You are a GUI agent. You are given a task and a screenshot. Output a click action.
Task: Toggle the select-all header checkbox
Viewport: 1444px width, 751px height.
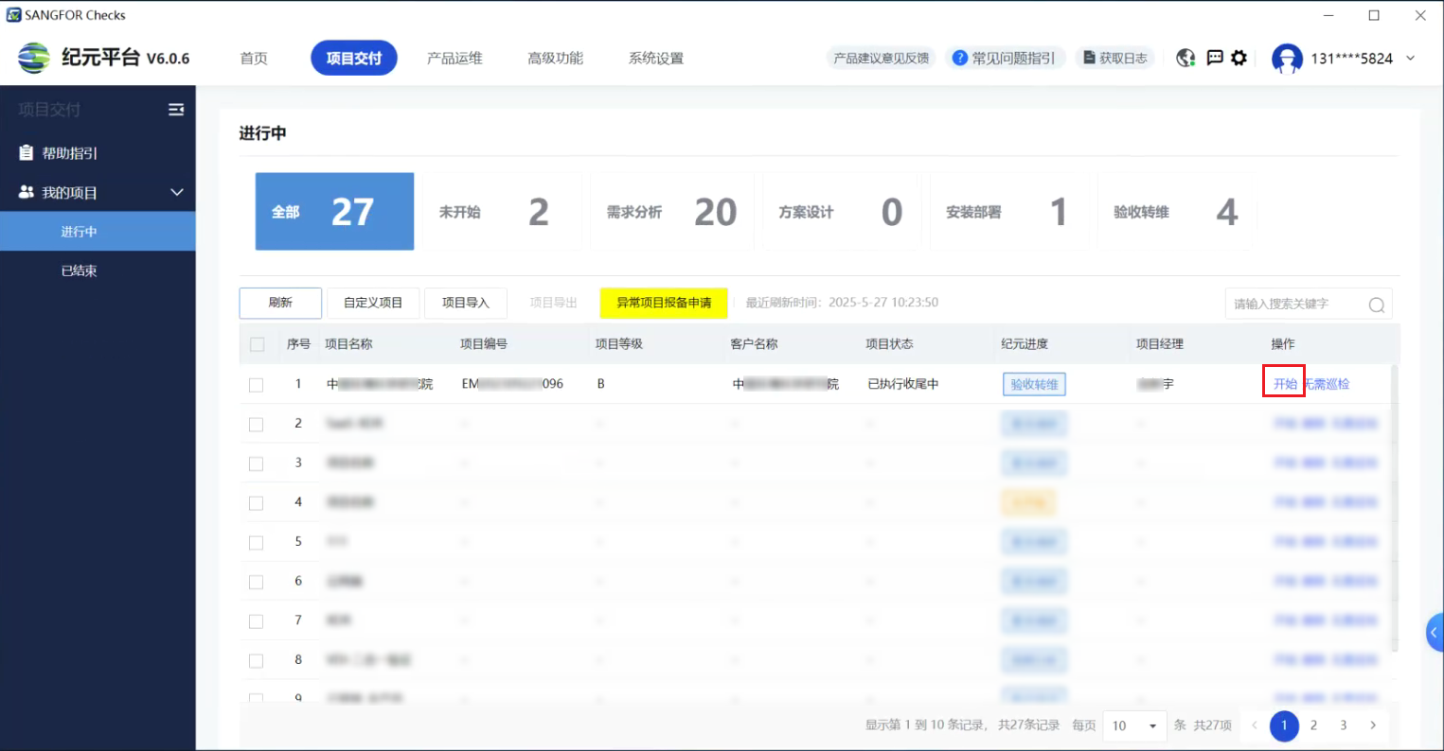pos(257,344)
